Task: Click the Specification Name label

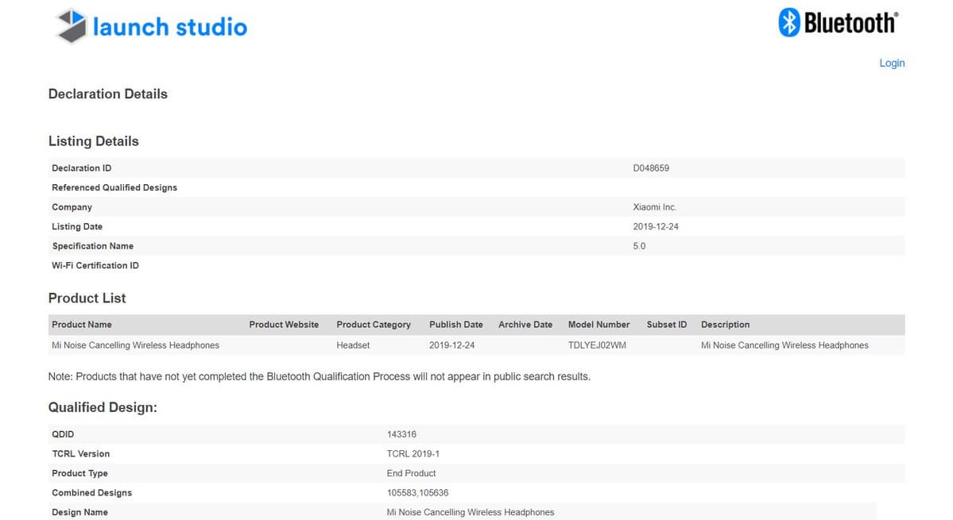Action: (x=92, y=246)
